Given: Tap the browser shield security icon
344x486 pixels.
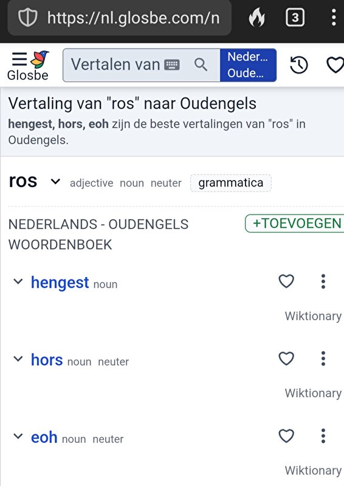Looking at the screenshot, I should pos(27,18).
